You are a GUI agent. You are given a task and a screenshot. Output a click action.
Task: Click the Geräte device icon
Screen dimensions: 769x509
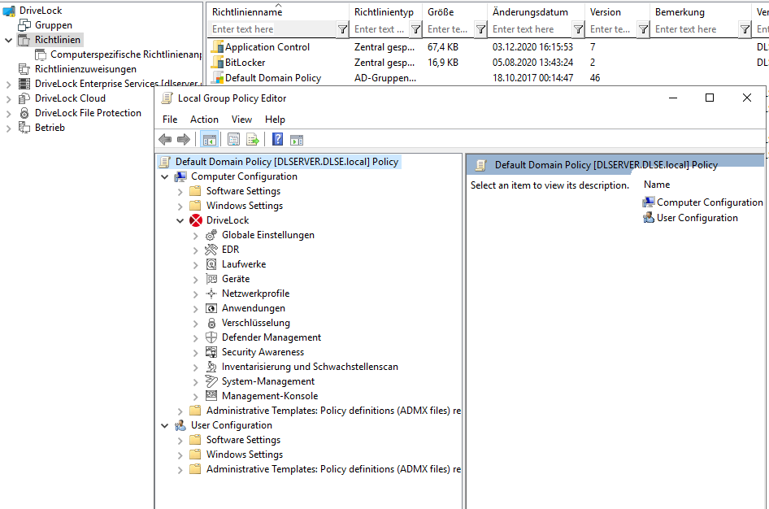click(x=211, y=279)
